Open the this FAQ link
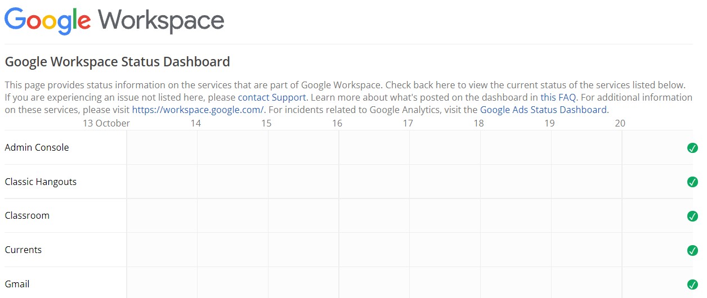Viewport: 707px width, 298px height. [558, 97]
